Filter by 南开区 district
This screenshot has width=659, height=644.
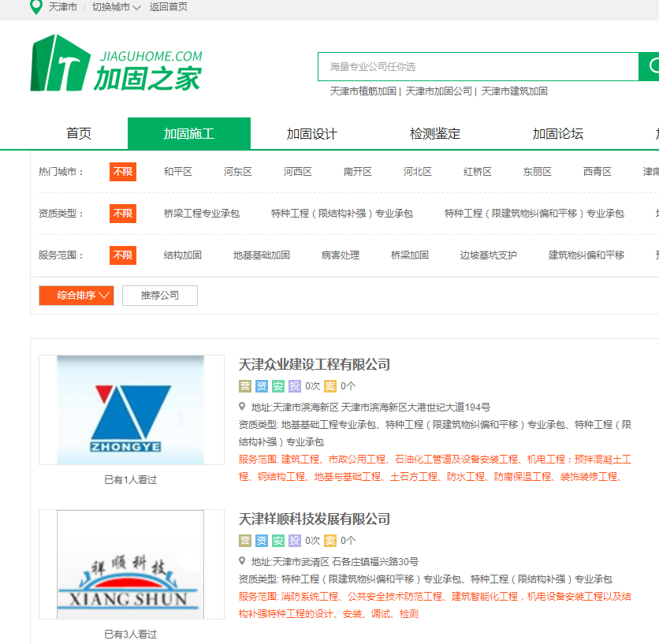click(358, 172)
